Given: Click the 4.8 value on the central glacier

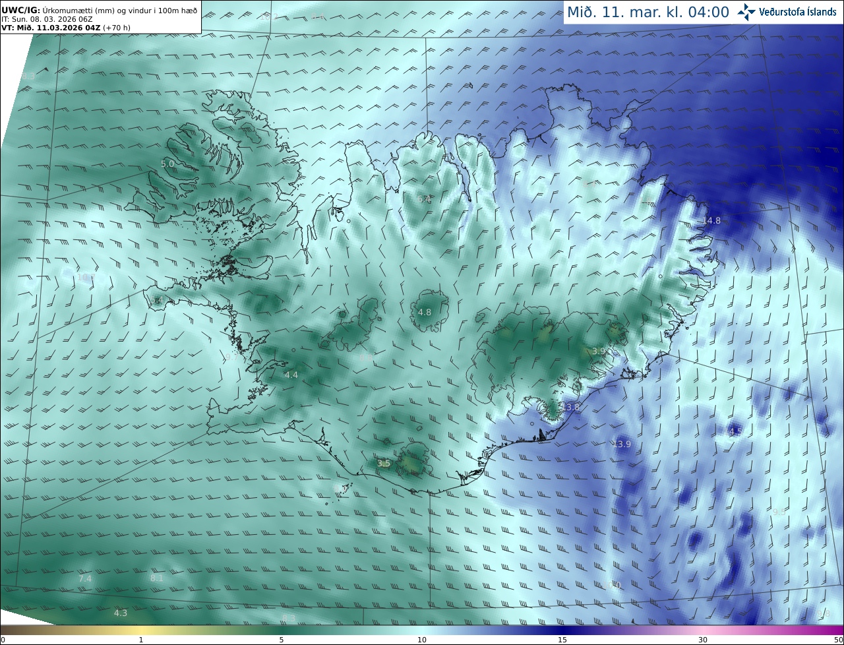Looking at the screenshot, I should (x=425, y=312).
